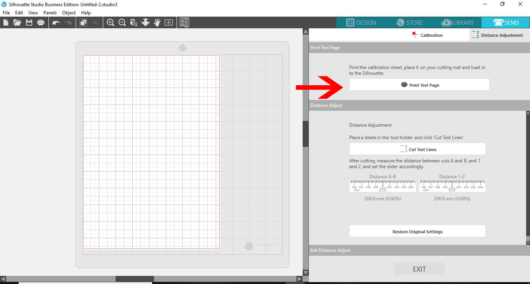
Task: Click the print icon in the top toolbar
Action: pos(41,22)
